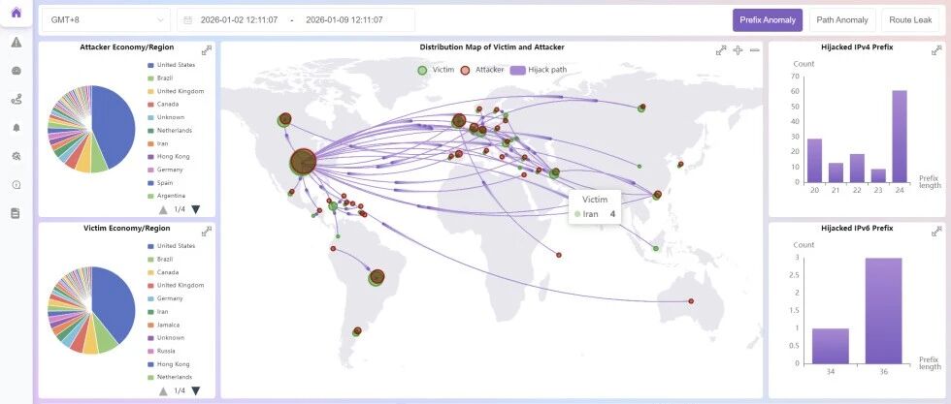The height and width of the screenshot is (404, 951).
Task: Go to the Home dashboard icon
Action: click(16, 13)
